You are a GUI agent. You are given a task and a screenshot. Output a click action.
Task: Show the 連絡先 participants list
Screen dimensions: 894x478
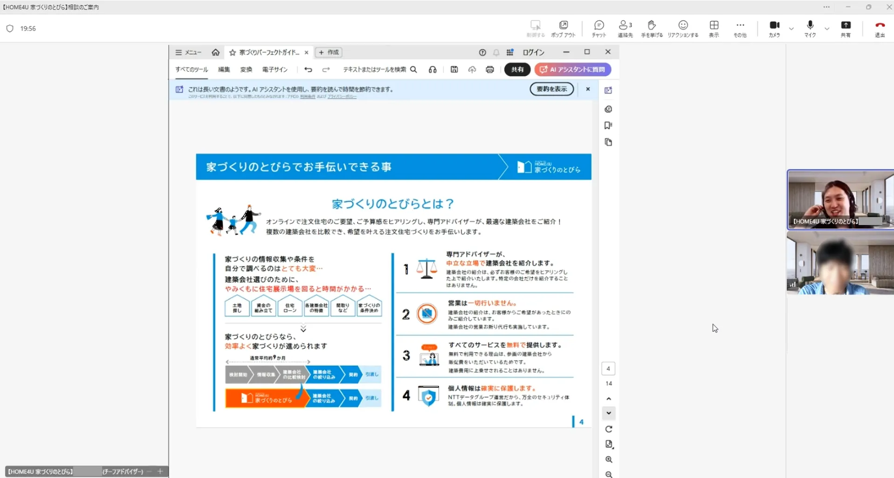click(x=625, y=28)
